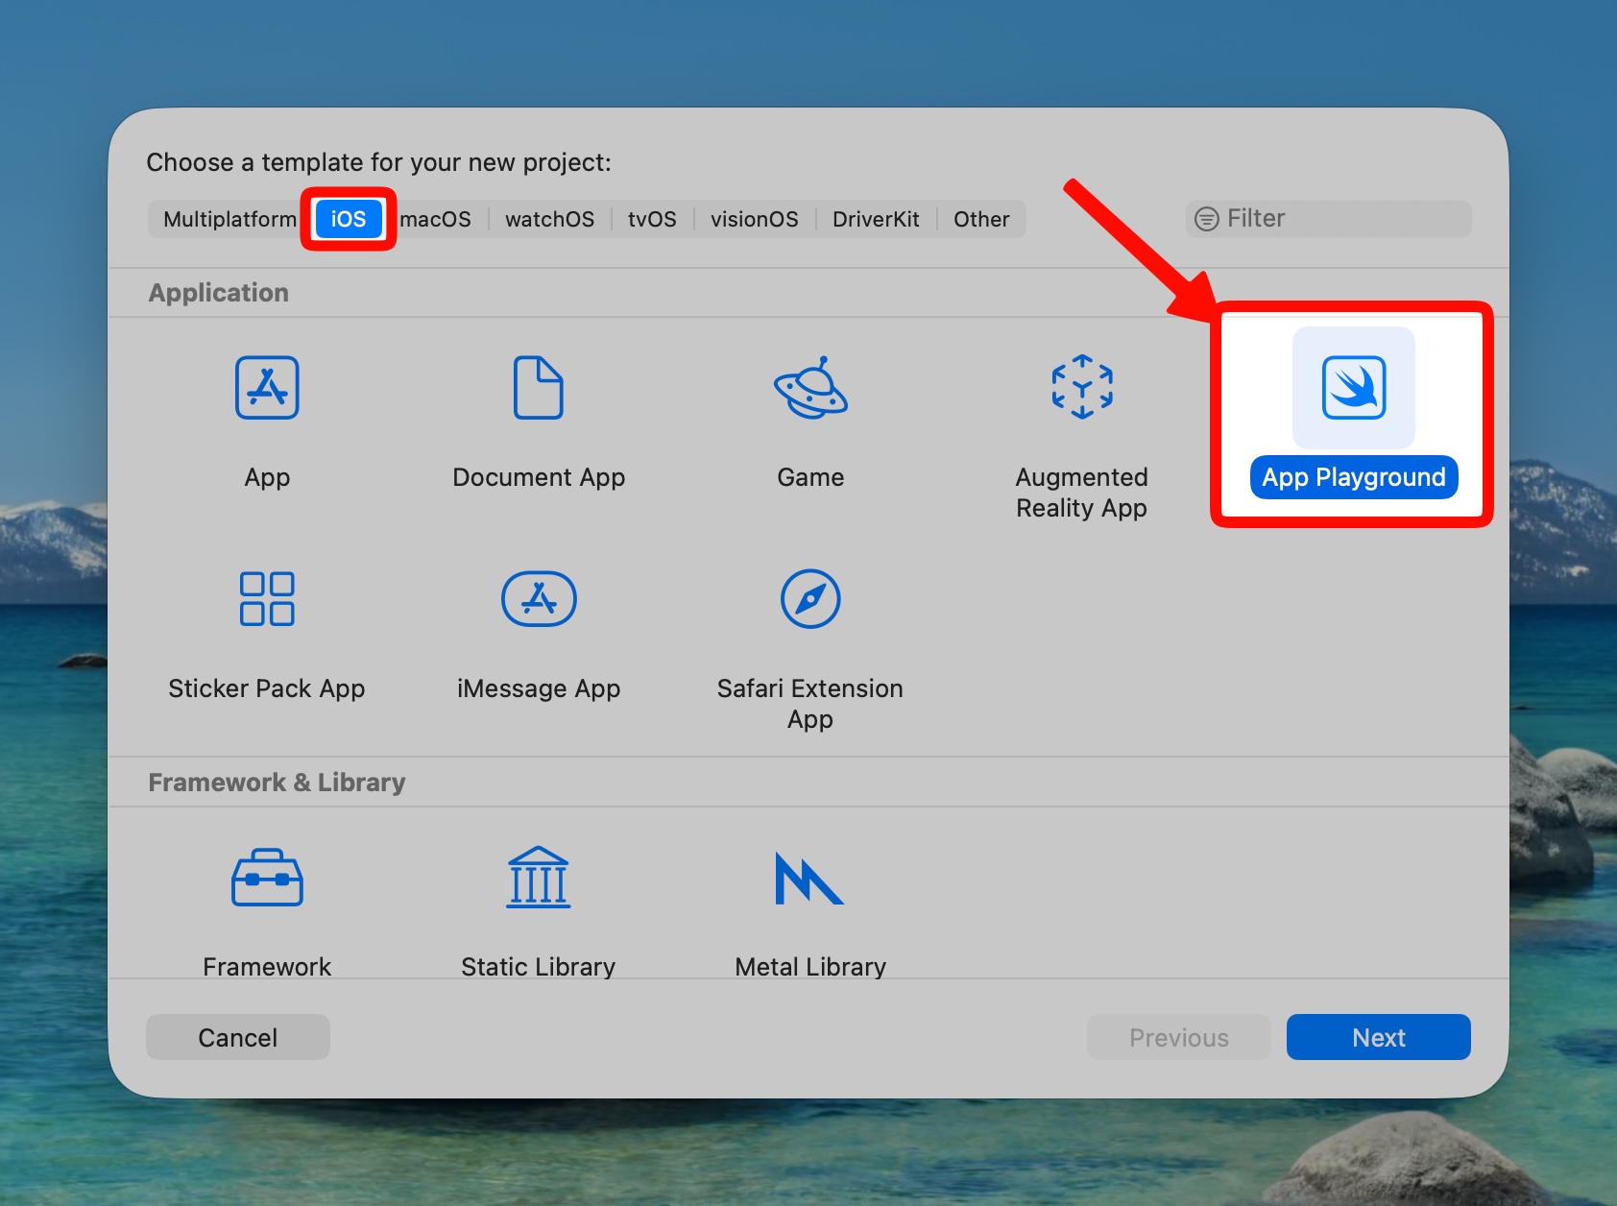Viewport: 1617px width, 1206px height.
Task: Pick the Framework toolbox icon
Action: (x=267, y=878)
